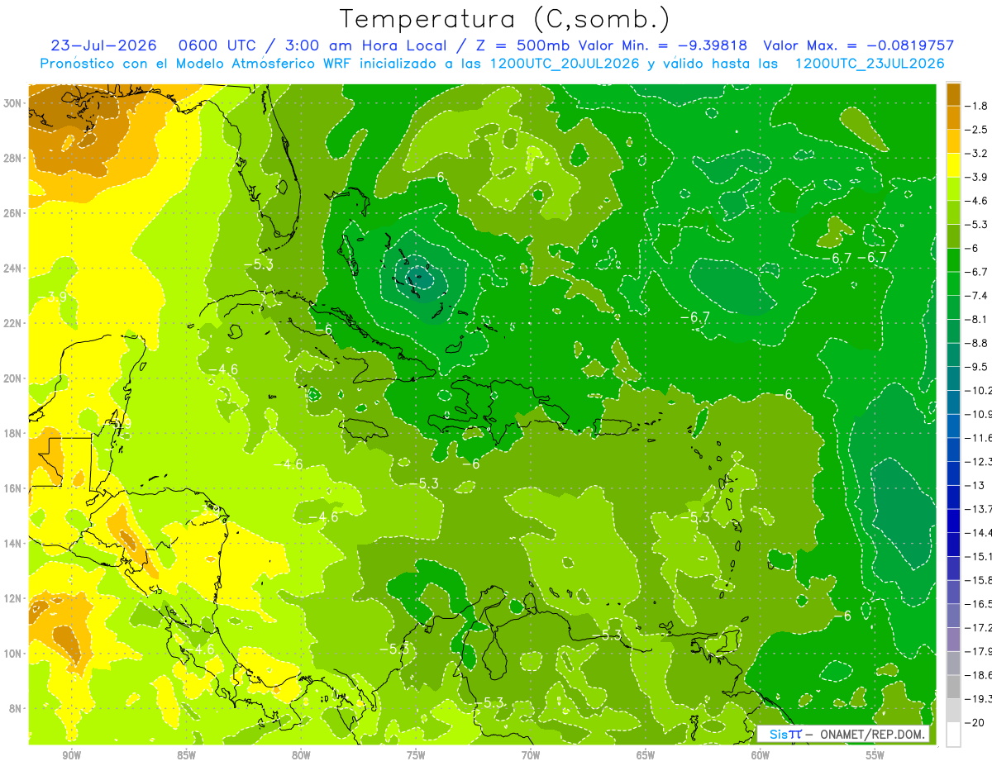
Task: Click the 14N latitude axis label
Action: [14, 543]
